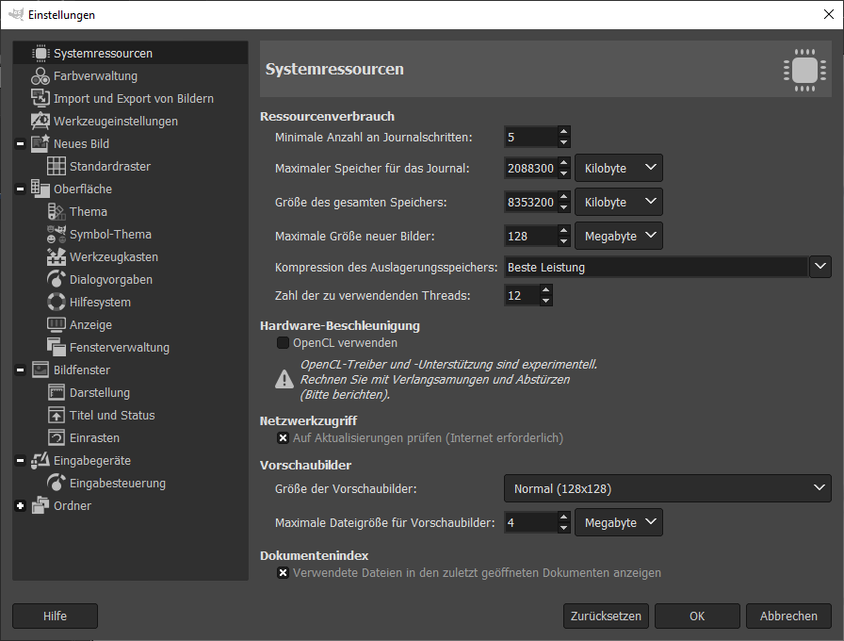The width and height of the screenshot is (844, 641).
Task: Click the Threads field showing 12
Action: click(x=522, y=295)
